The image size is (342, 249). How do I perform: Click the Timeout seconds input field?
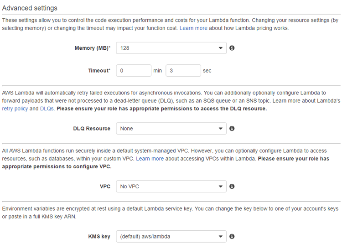[183, 71]
